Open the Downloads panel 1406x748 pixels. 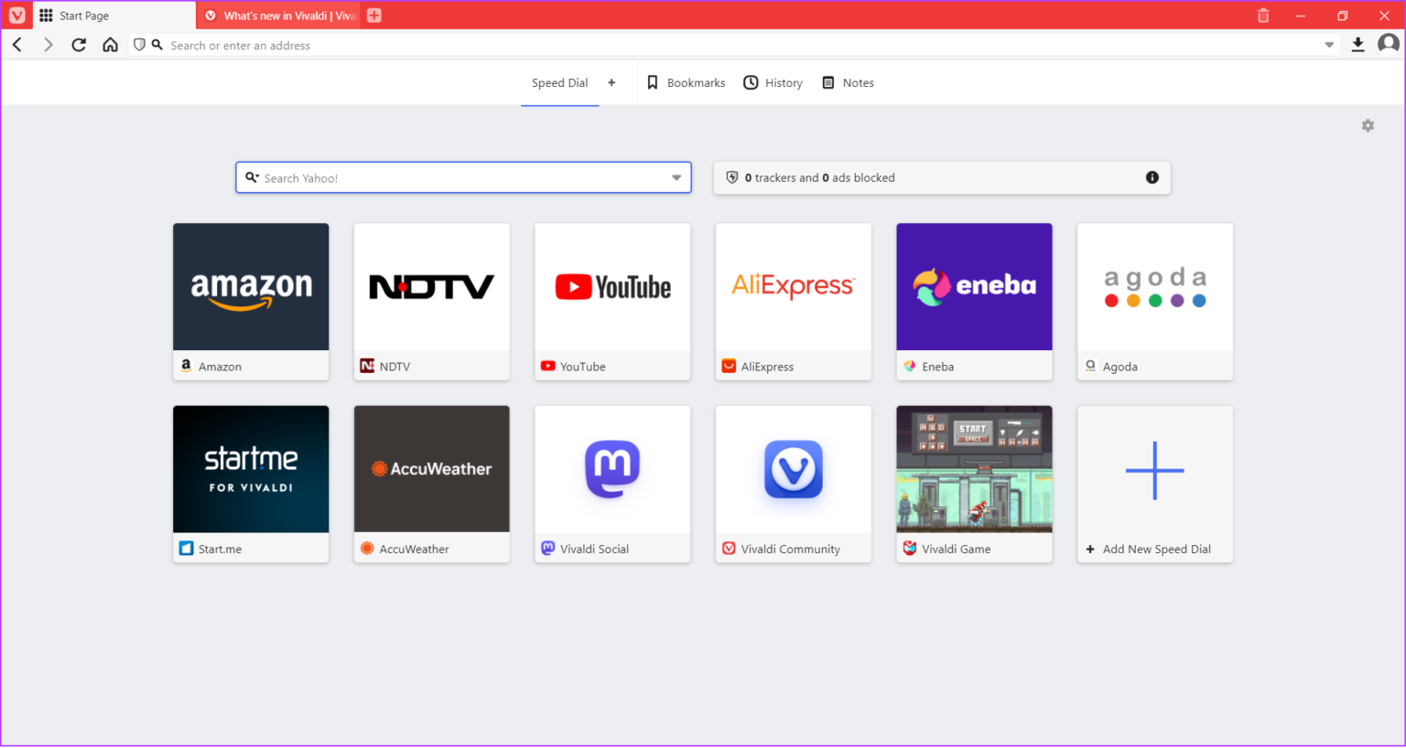coord(1358,44)
